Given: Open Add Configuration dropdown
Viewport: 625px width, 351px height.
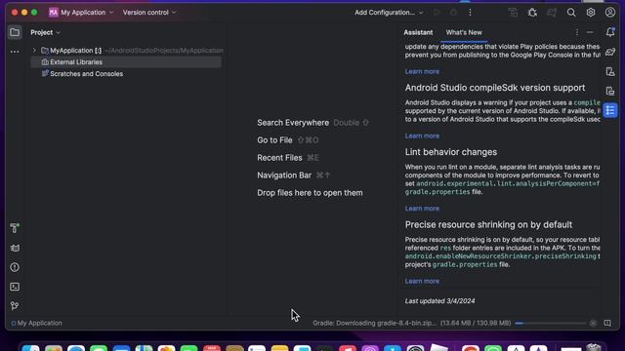Looking at the screenshot, I should [389, 13].
